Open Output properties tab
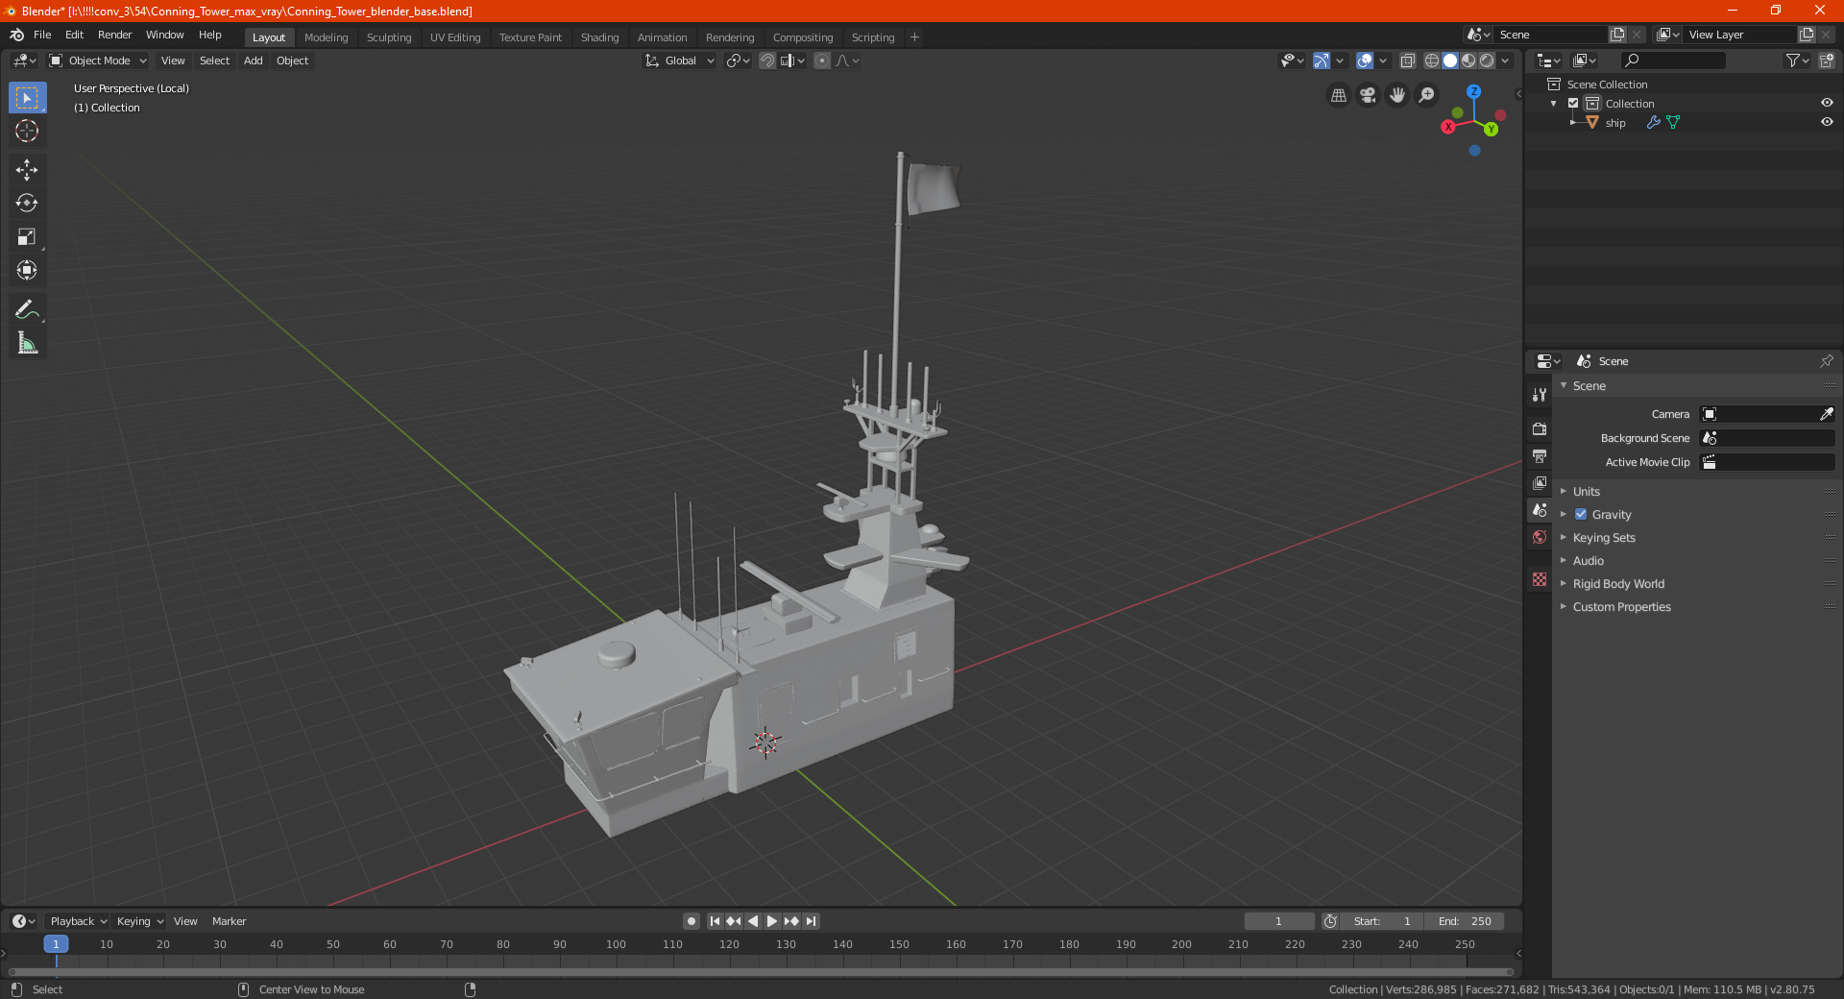 tap(1540, 455)
